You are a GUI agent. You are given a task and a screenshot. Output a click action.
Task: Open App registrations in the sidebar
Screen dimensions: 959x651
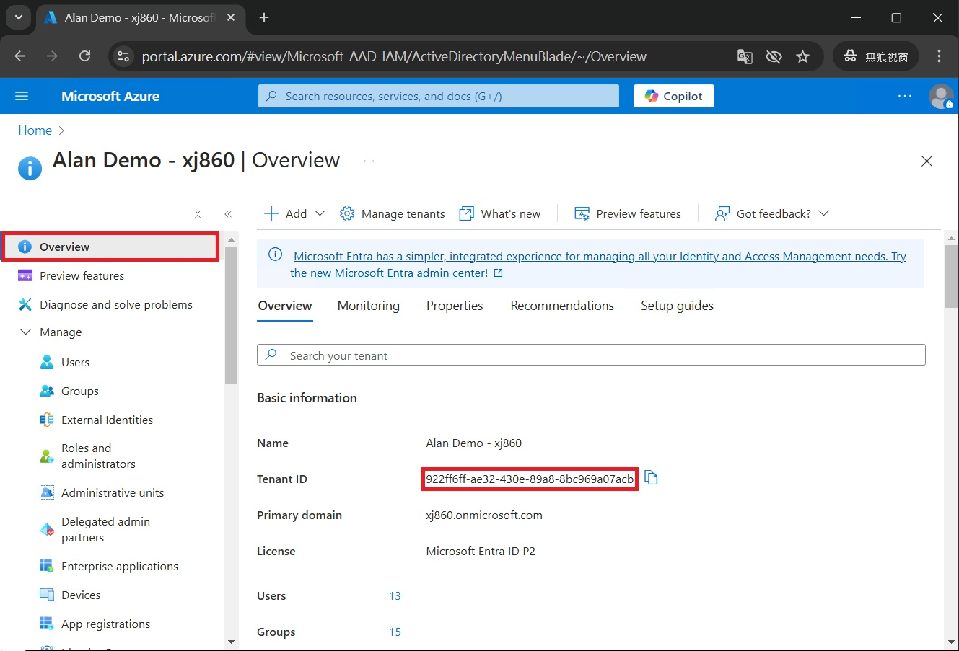point(105,624)
